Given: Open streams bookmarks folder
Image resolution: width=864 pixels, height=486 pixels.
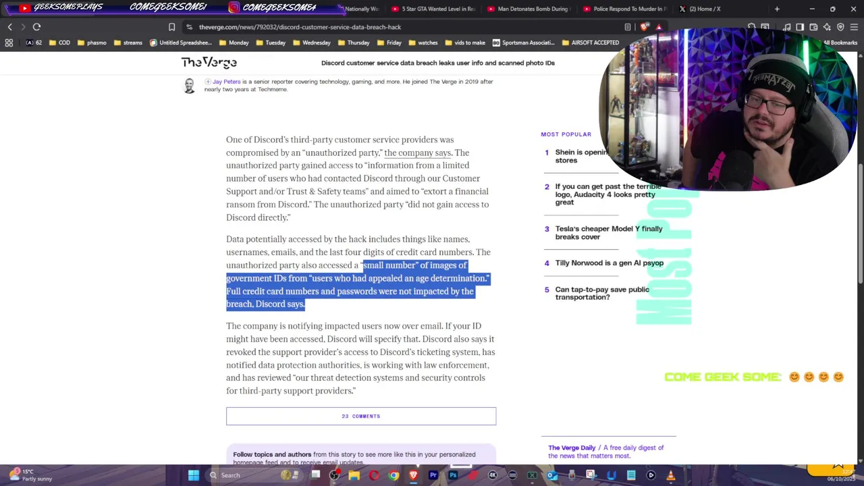Looking at the screenshot, I should click(128, 43).
